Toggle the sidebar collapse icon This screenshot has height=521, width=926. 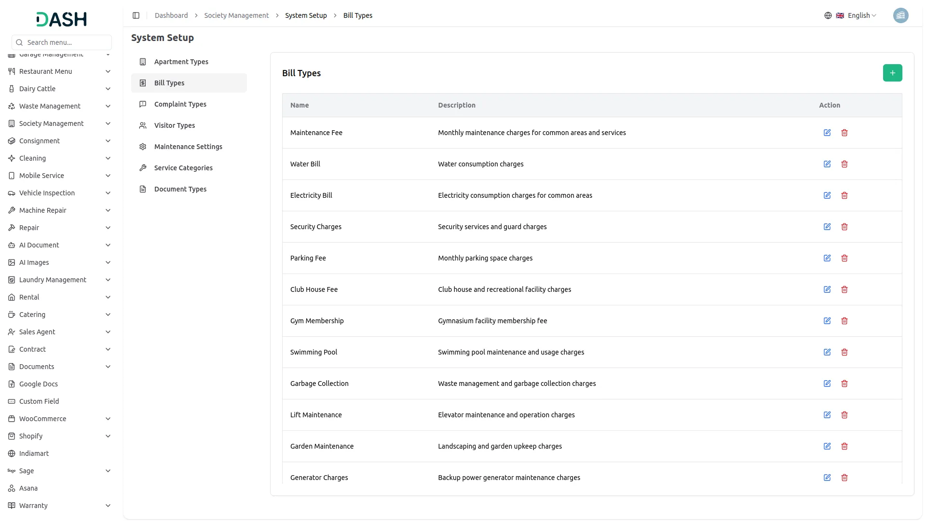pyautogui.click(x=136, y=15)
